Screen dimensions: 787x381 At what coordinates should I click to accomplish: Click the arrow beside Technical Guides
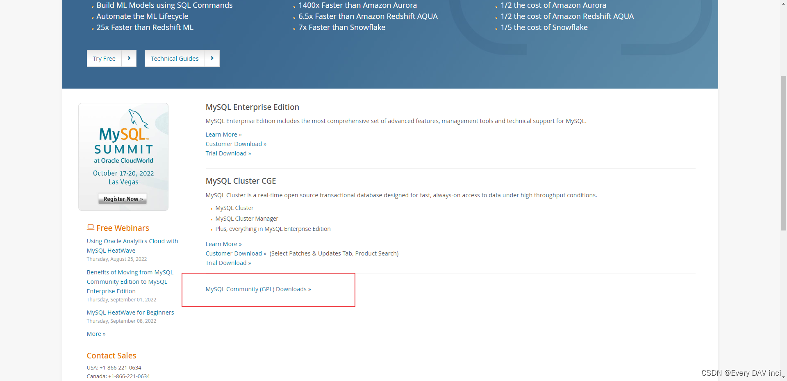click(212, 59)
